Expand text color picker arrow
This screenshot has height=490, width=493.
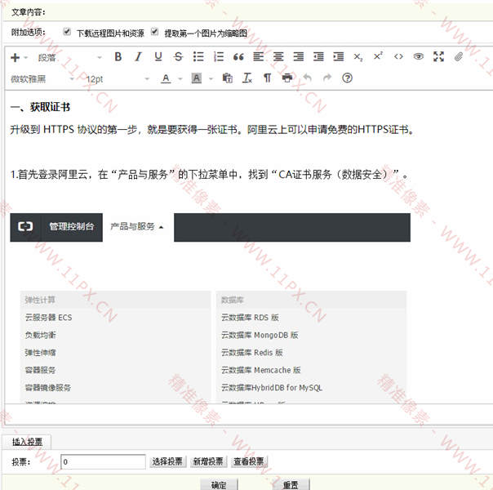tap(180, 78)
